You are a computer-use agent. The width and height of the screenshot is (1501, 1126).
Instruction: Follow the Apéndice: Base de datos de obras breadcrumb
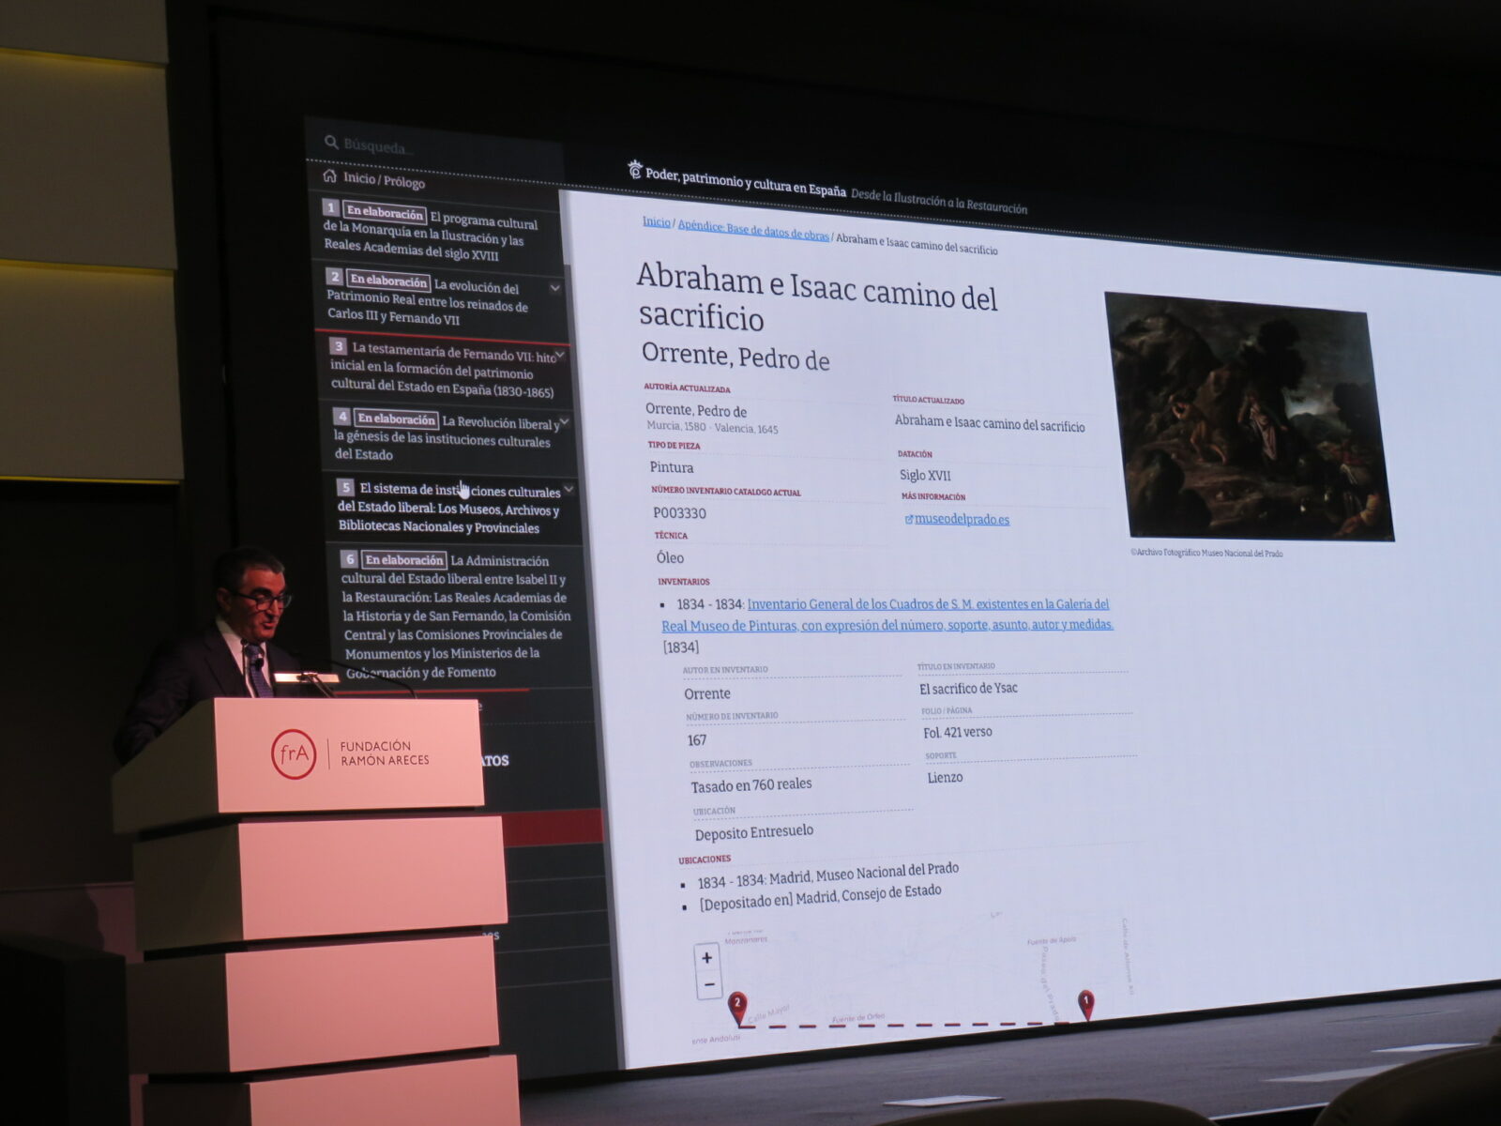753,230
